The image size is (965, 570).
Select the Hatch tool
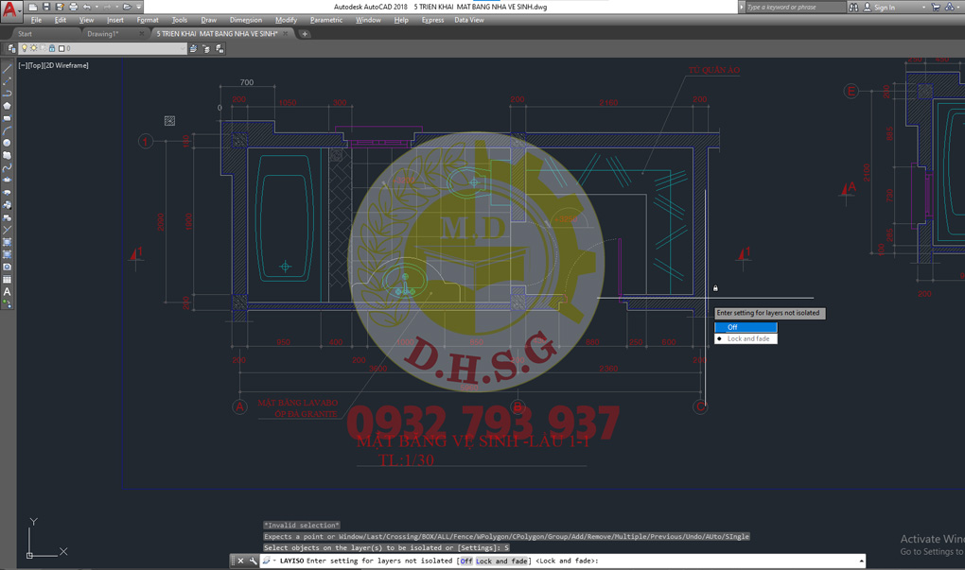pyautogui.click(x=8, y=242)
